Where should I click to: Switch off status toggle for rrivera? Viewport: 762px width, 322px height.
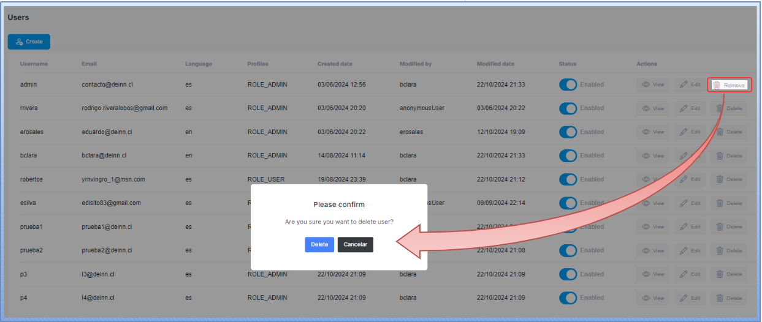pyautogui.click(x=568, y=108)
